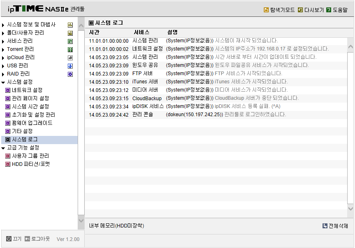Click the 전체삭제 delete-all icon
Image resolution: width=355 pixels, height=248 pixels.
tap(325, 226)
